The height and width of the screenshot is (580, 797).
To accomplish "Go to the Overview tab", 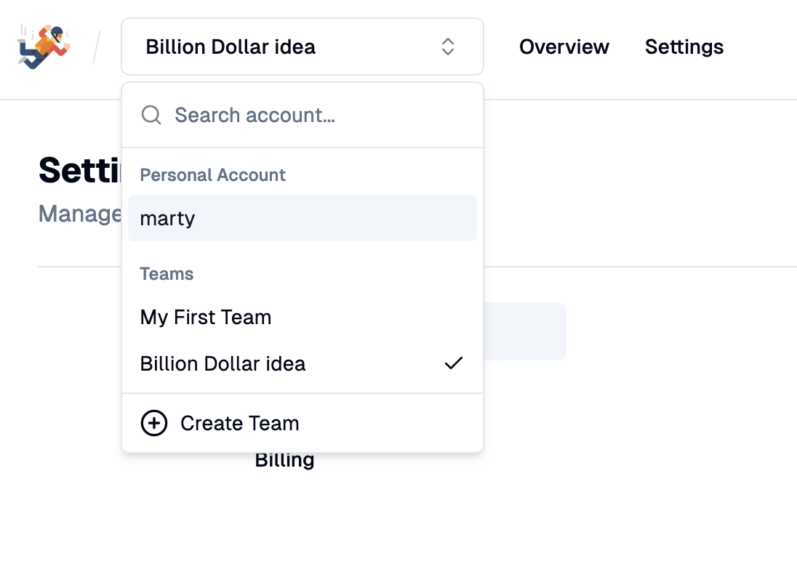I will coord(564,47).
